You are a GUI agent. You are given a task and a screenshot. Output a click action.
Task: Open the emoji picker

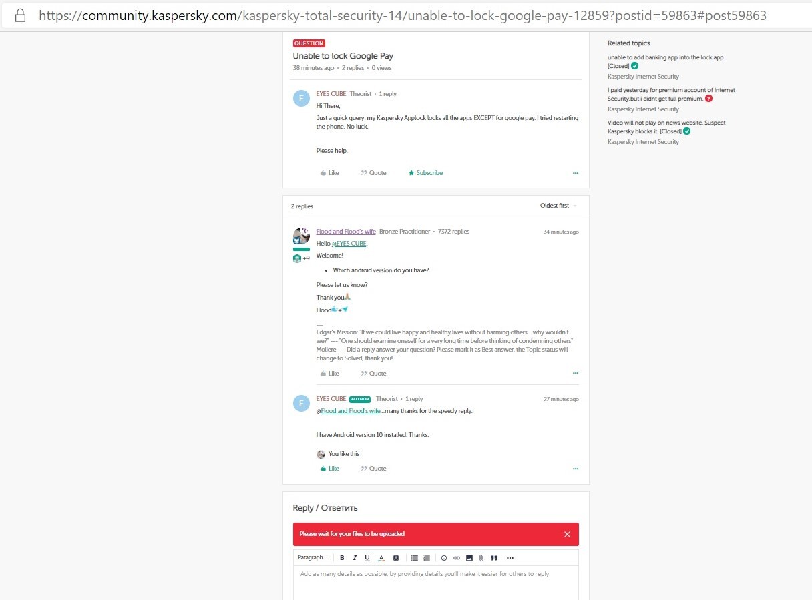[444, 558]
